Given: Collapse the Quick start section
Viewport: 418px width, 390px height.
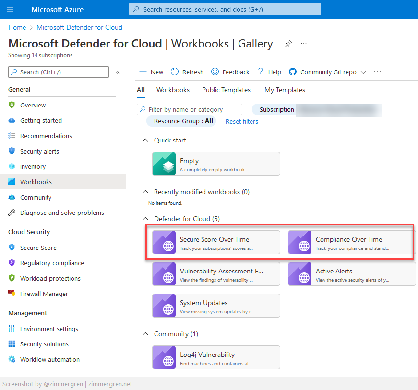Looking at the screenshot, I should point(145,140).
